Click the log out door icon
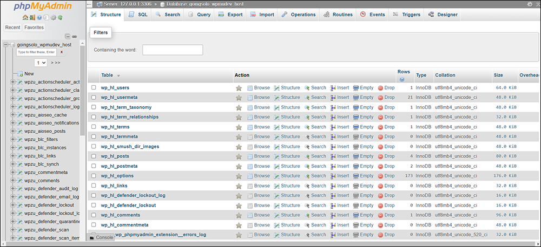Viewport: 541px width, 247px height. tap(32, 17)
